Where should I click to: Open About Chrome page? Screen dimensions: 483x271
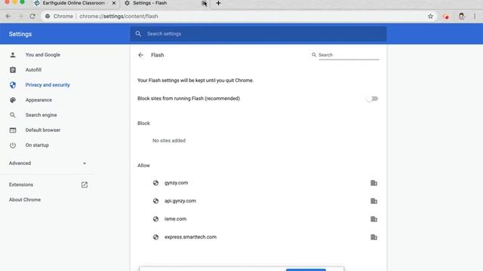tap(25, 199)
